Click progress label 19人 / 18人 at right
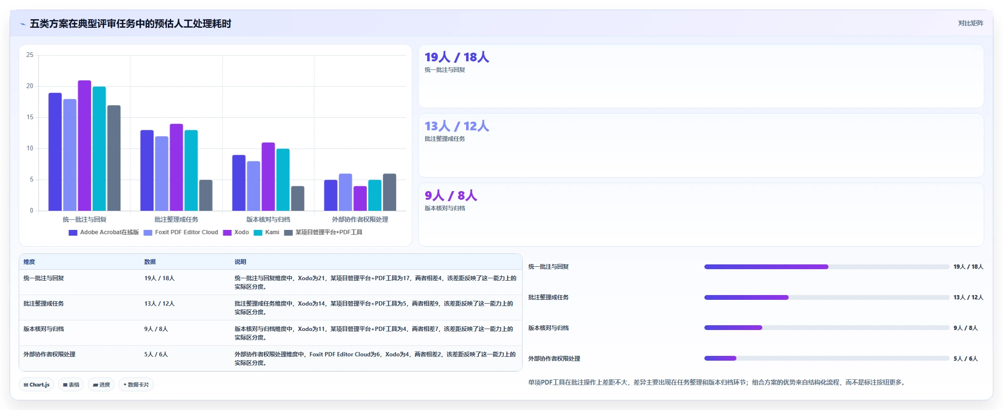Screen dimensions: 1003x410 968,267
